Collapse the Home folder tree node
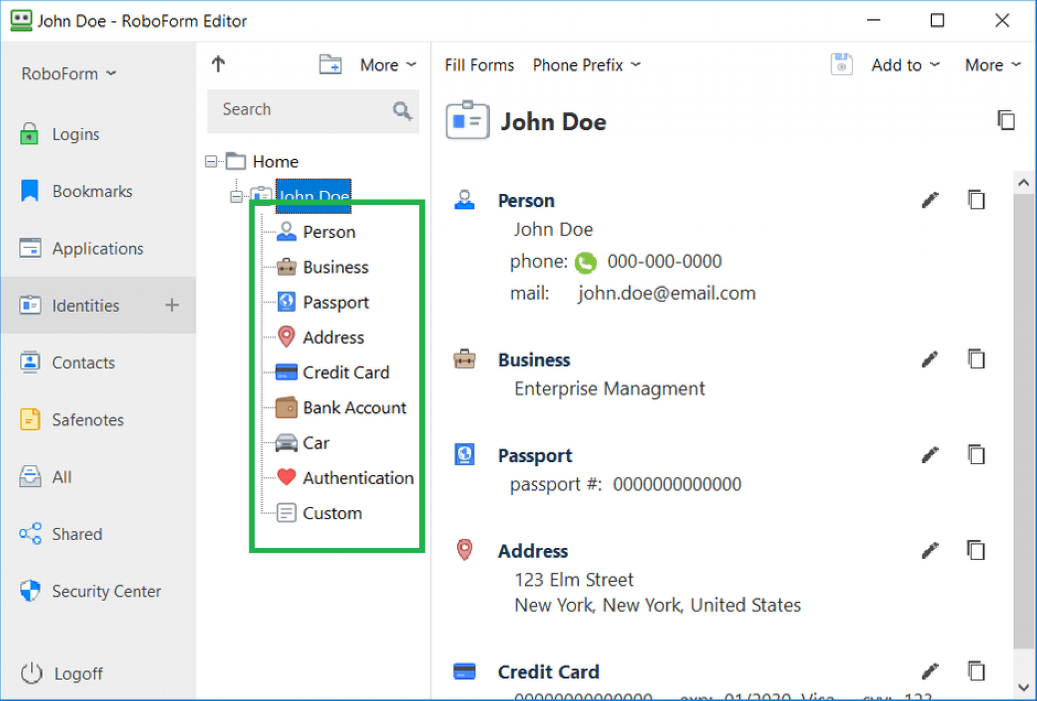The image size is (1037, 701). [x=211, y=162]
